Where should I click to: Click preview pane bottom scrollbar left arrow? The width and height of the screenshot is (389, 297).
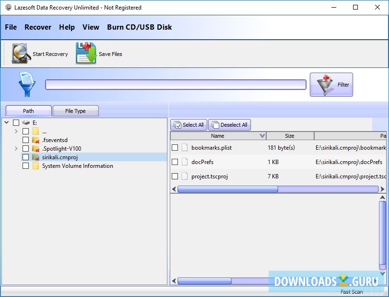click(x=174, y=281)
